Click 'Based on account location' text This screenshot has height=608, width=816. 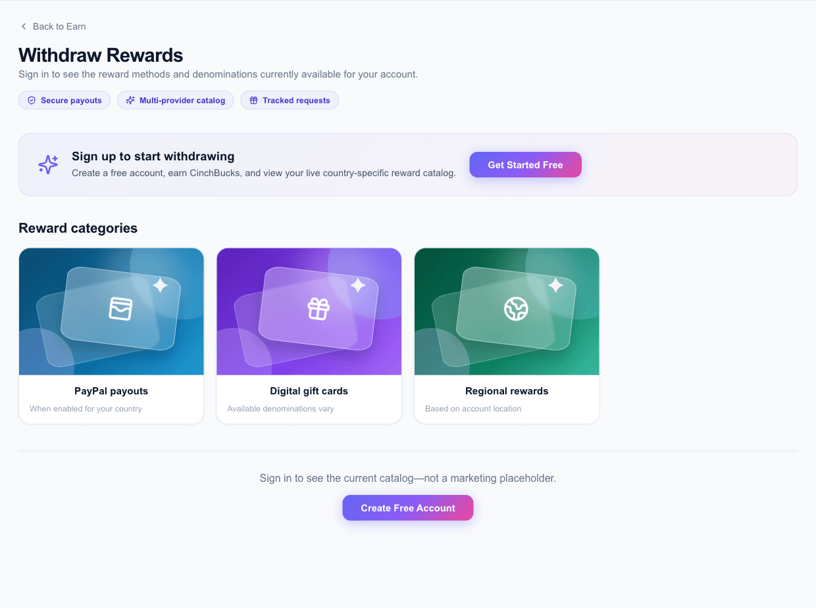473,409
